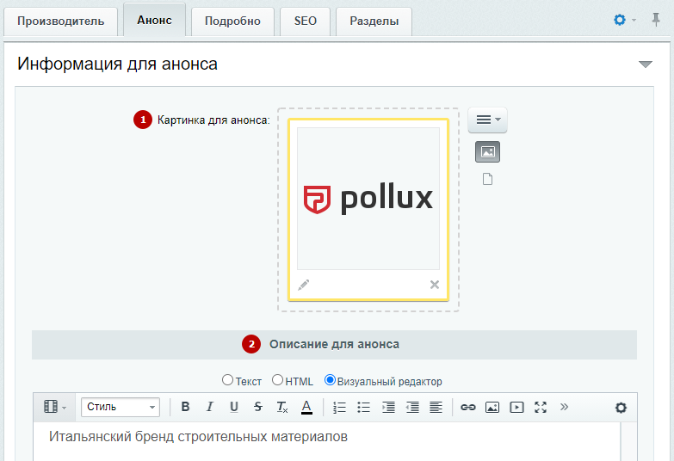Switch to the Анонс tab

(154, 20)
